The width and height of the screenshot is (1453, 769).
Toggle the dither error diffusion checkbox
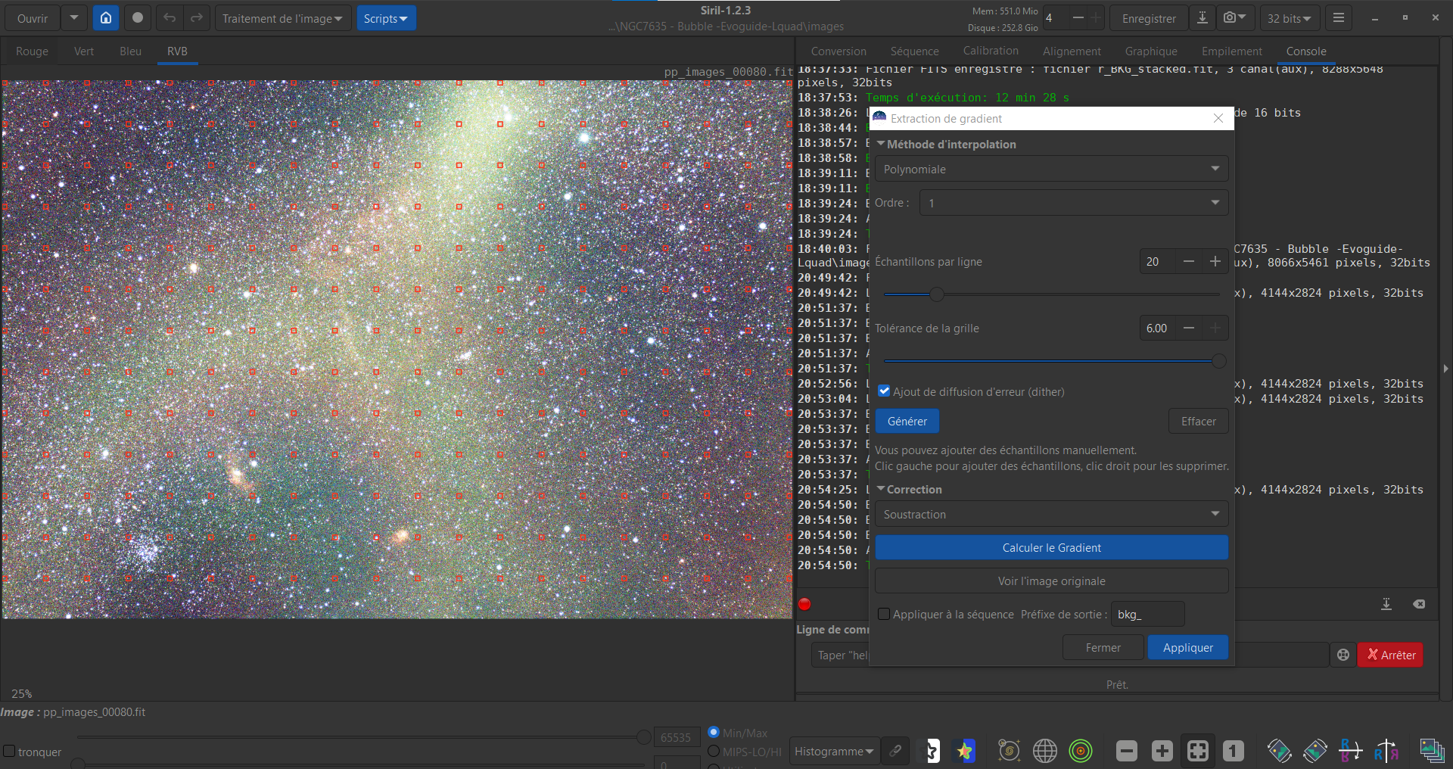884,391
